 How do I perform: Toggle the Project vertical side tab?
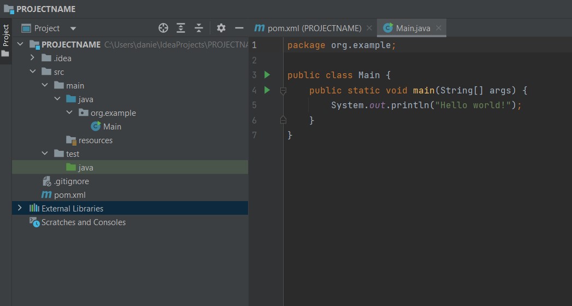pyautogui.click(x=5, y=36)
